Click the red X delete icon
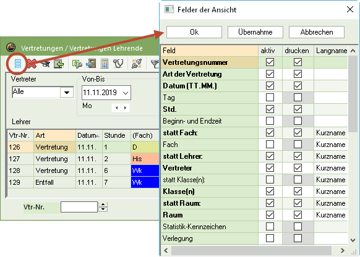360x257 pixels. click(x=32, y=64)
